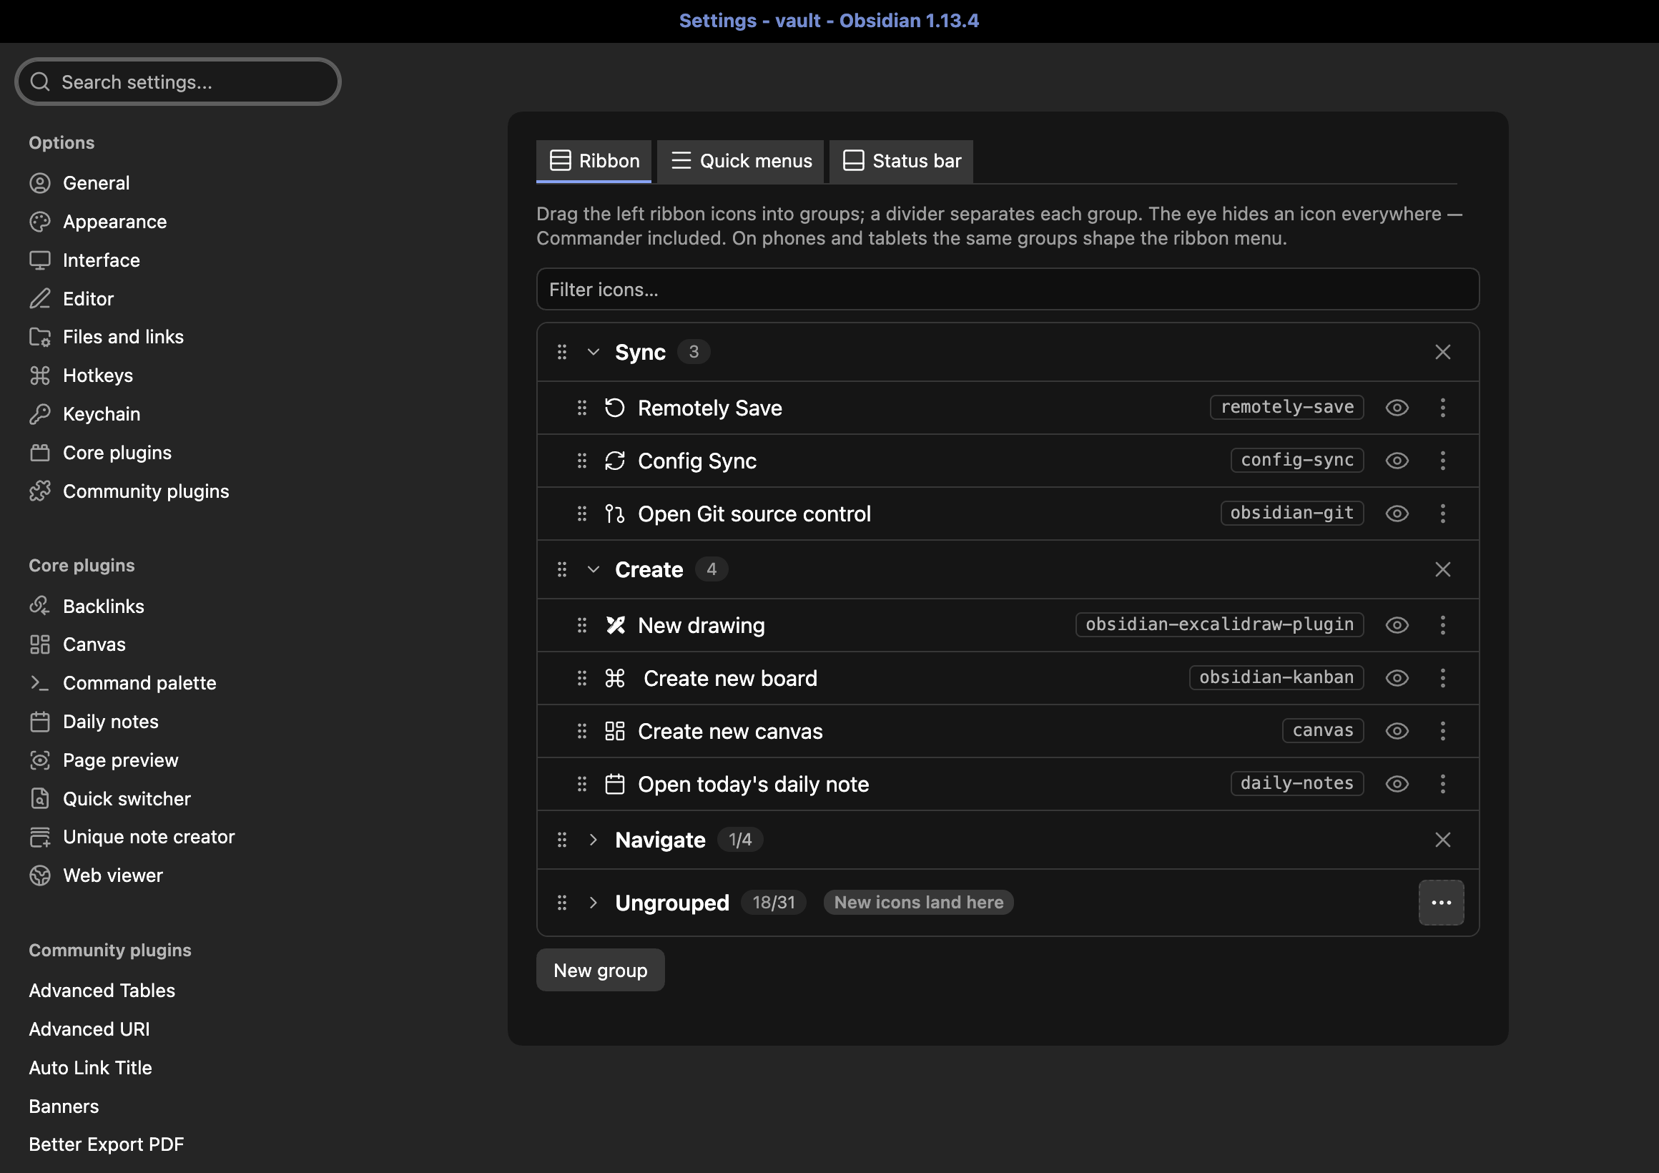Click the Config Sync refresh icon

[x=614, y=461]
